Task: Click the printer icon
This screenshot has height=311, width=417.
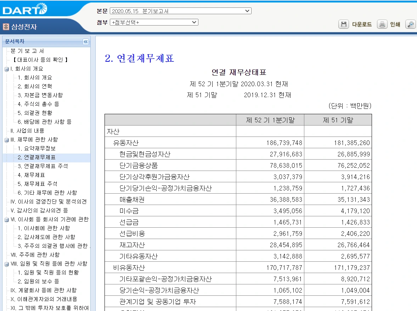Action: (x=382, y=24)
